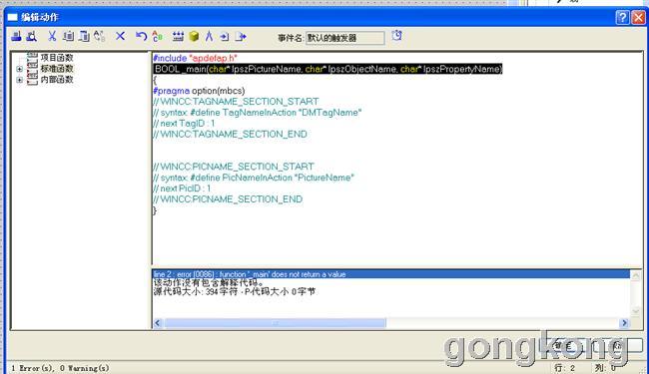Image resolution: width=649 pixels, height=374 pixels.
Task: Click the title bar help question mark button
Action: pos(622,17)
